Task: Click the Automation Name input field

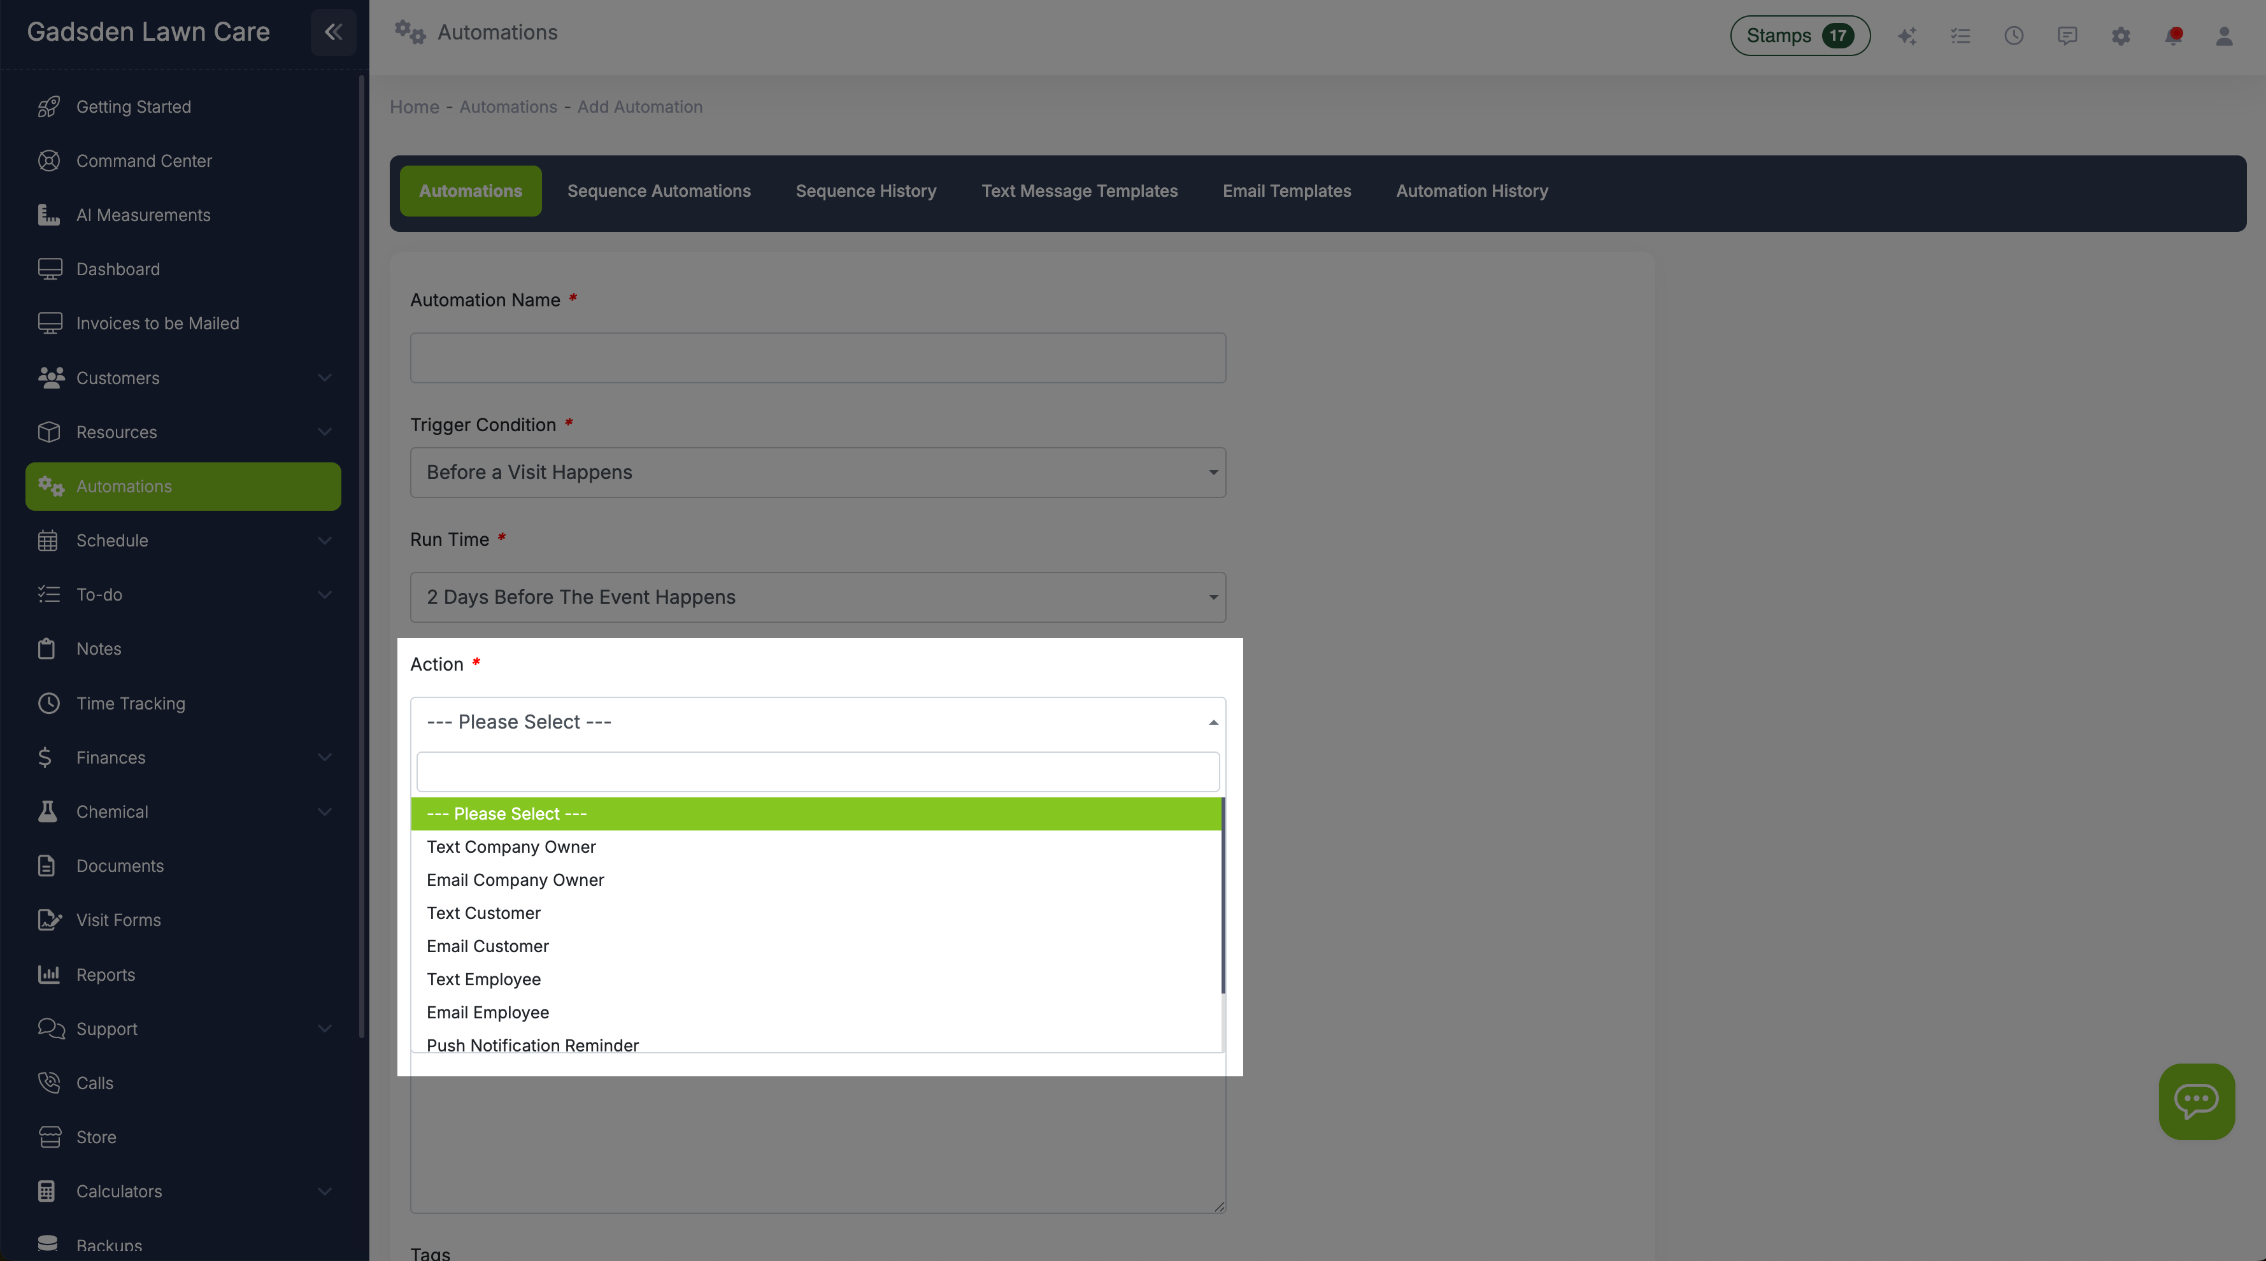Action: coord(817,358)
